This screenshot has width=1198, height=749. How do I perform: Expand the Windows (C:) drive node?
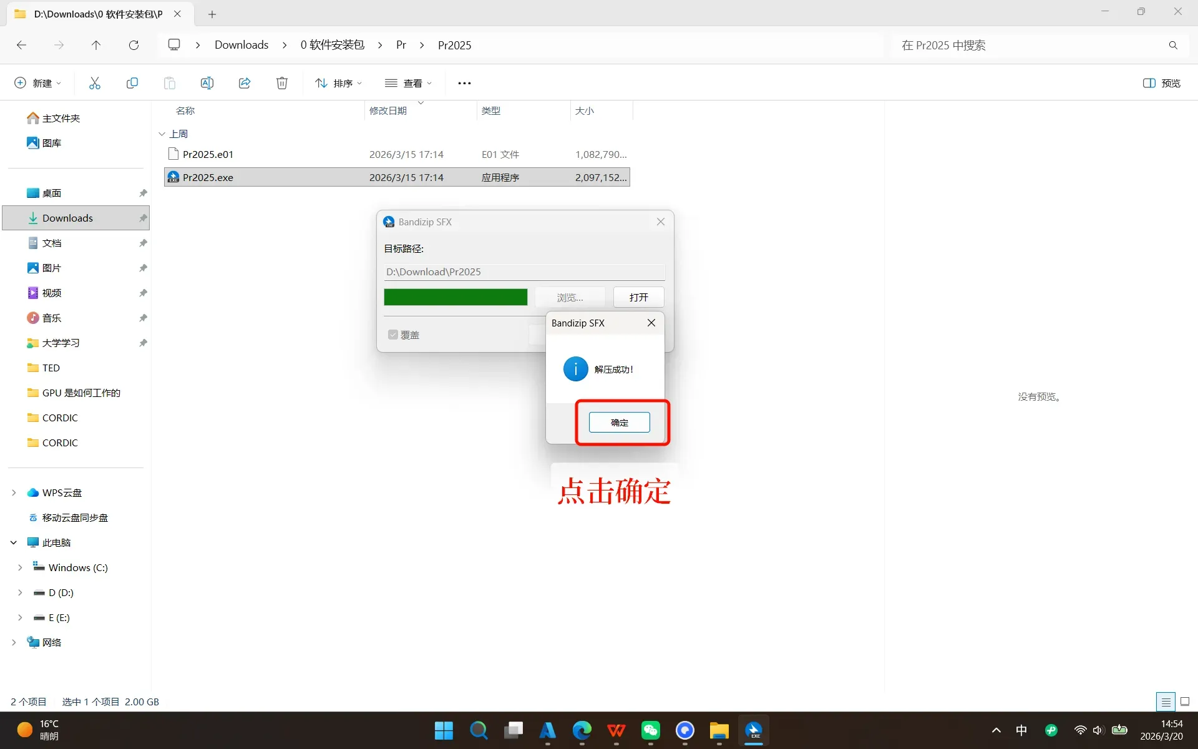click(x=20, y=567)
